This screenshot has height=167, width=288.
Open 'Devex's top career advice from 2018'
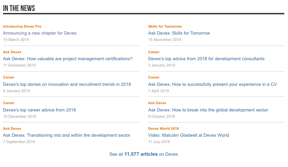pyautogui.click(x=39, y=110)
